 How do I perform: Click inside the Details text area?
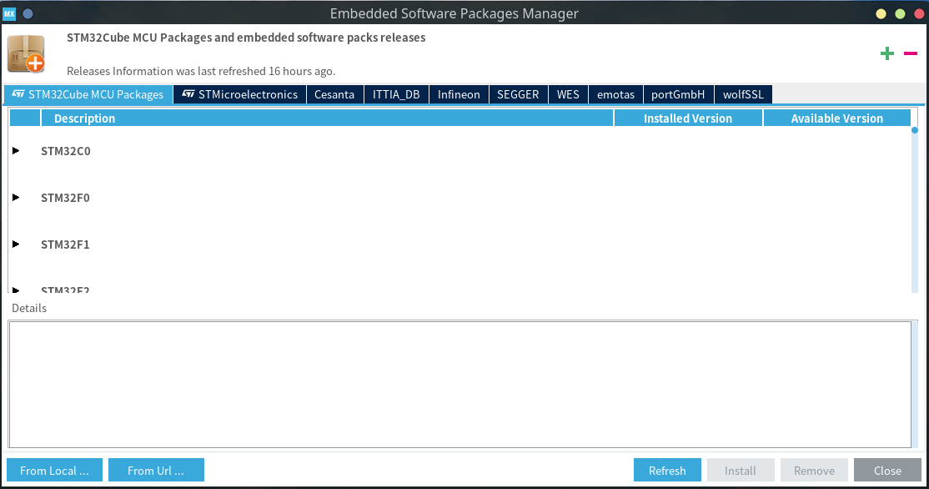459,384
